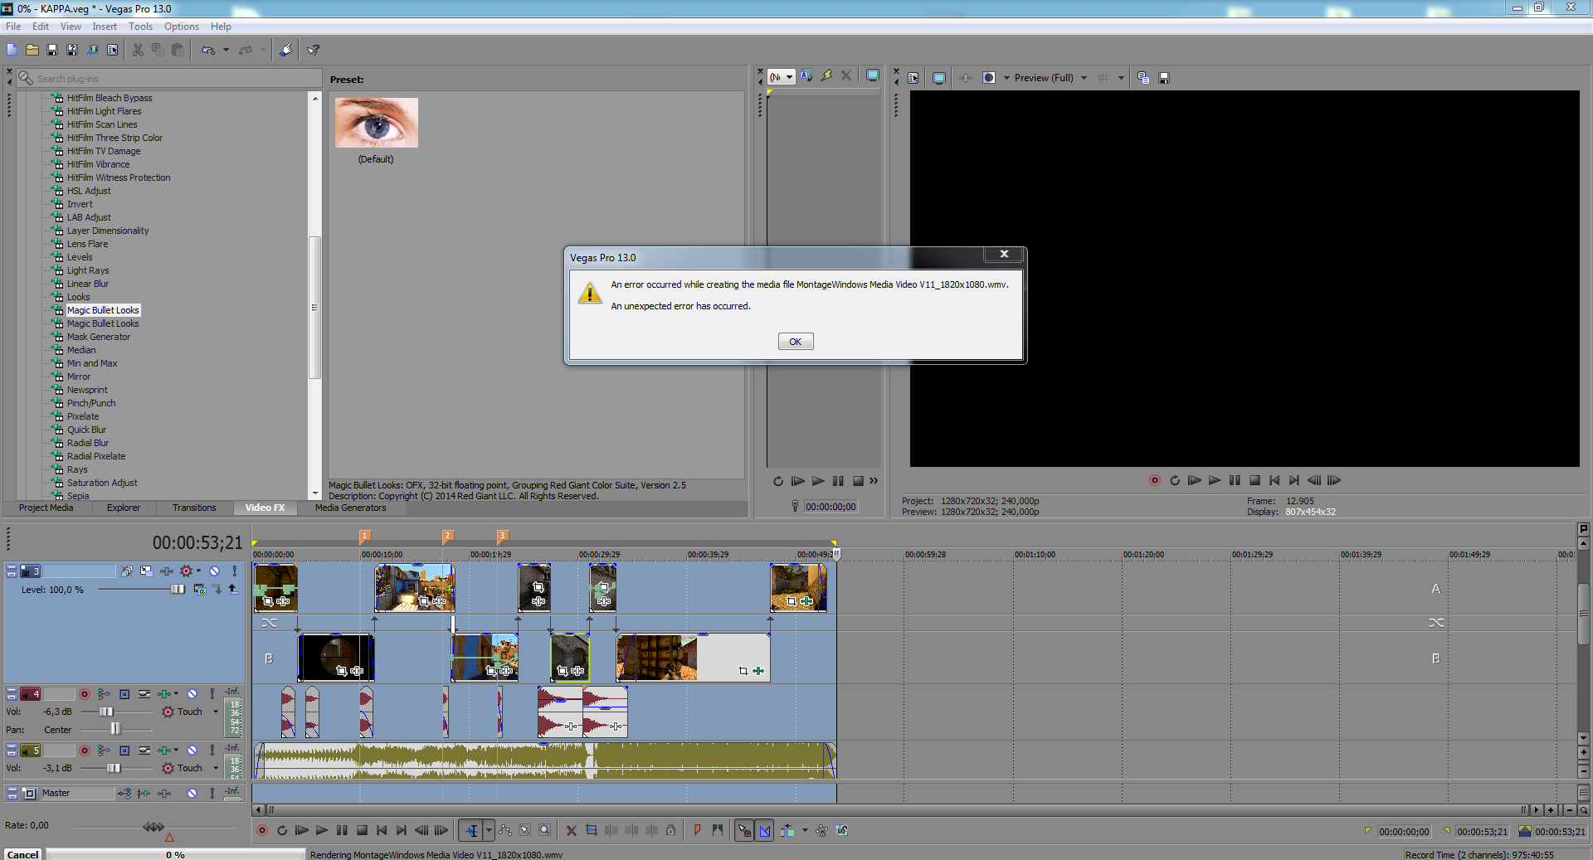Image resolution: width=1593 pixels, height=860 pixels.
Task: Toggle bypass motion blur on track 3
Action: (x=126, y=571)
